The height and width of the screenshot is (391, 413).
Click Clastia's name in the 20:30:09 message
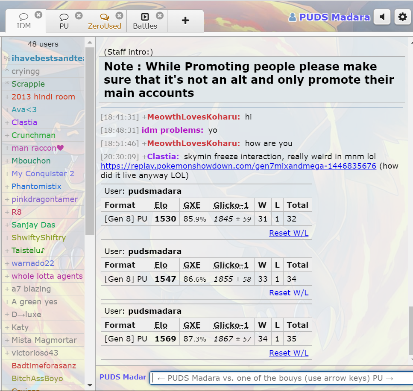pos(163,156)
